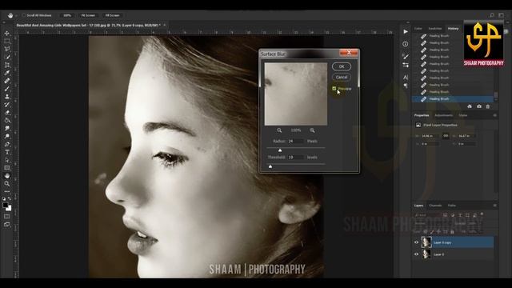Open the Layers panel menu

click(x=494, y=206)
